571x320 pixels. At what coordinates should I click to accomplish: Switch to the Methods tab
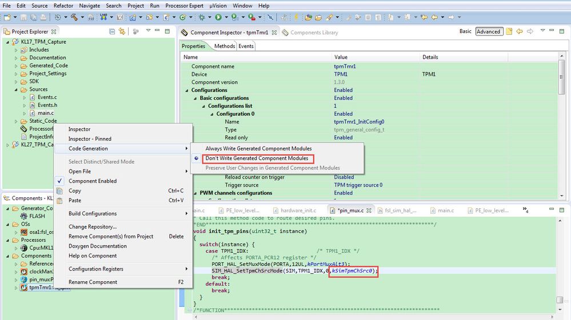click(224, 46)
